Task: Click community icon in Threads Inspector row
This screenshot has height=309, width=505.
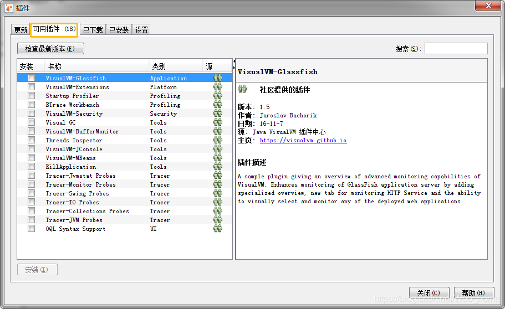Action: pyautogui.click(x=218, y=140)
